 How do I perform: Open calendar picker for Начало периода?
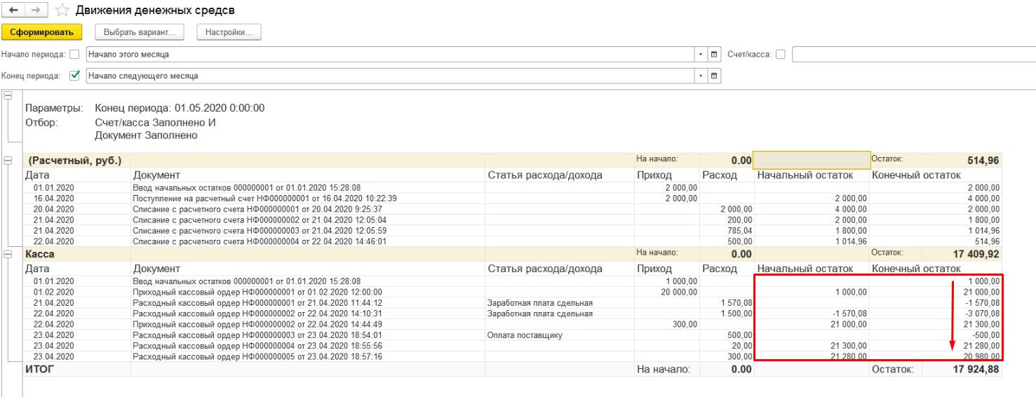coord(715,54)
